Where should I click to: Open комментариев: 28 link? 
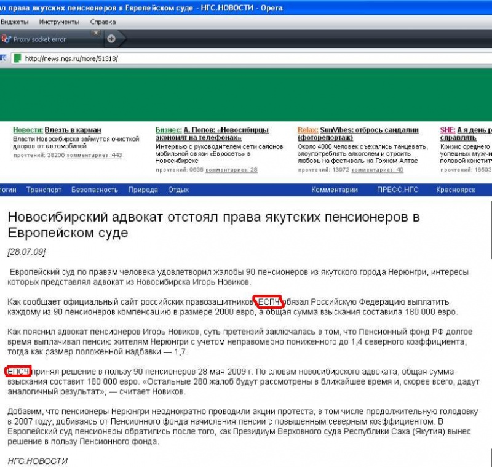[231, 170]
